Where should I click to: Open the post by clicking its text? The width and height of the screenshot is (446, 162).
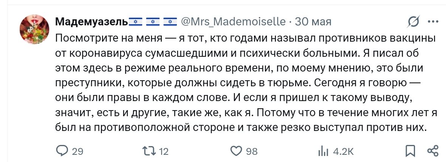[242, 88]
